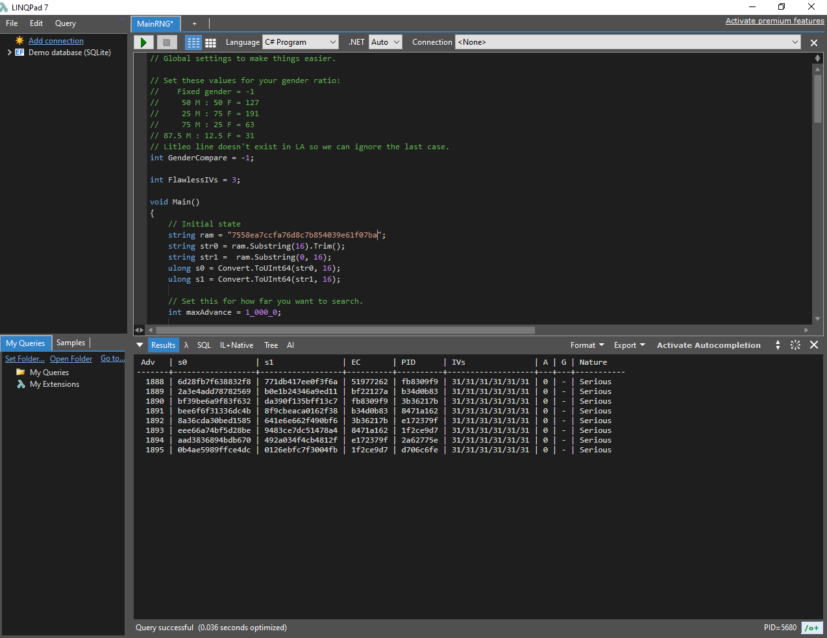Click the Go to... link
The width and height of the screenshot is (827, 638).
[x=112, y=358]
